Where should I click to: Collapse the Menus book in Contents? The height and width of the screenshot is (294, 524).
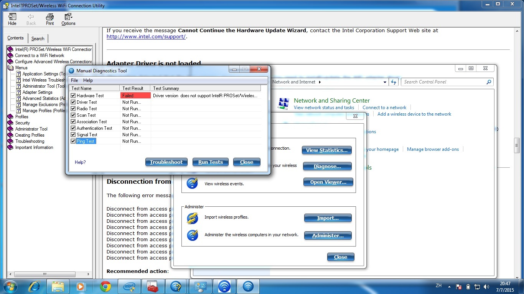tap(10, 68)
